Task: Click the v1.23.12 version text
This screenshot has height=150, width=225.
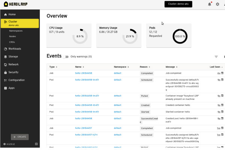Action: click(x=10, y=144)
